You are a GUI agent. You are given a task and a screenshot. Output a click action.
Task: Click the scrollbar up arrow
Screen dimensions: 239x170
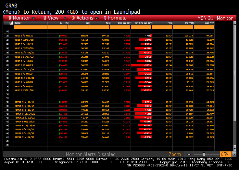[235, 24]
